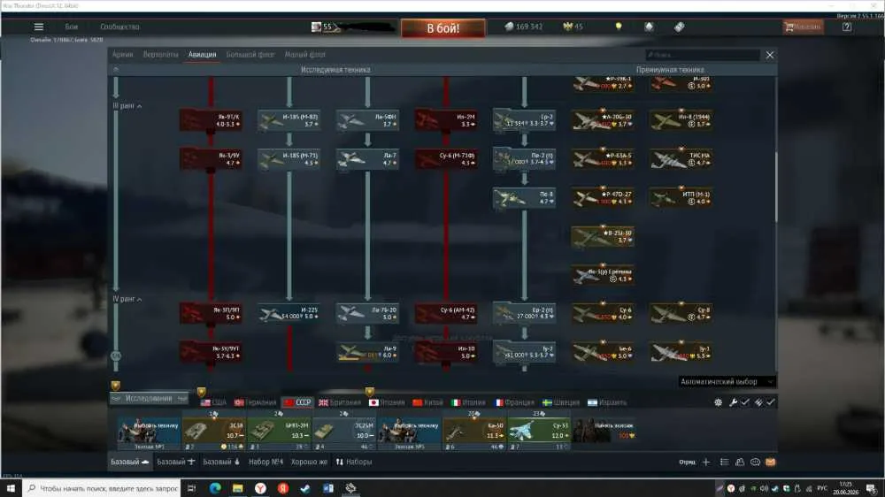Select the Базовый aircraft preset
Screen dimensions: 885x497
pos(175,462)
